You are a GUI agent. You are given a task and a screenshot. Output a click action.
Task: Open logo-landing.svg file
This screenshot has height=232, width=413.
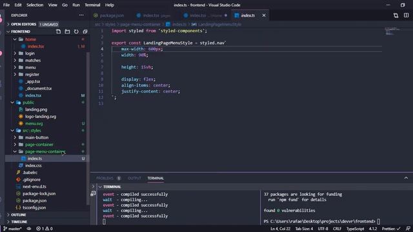(x=41, y=117)
